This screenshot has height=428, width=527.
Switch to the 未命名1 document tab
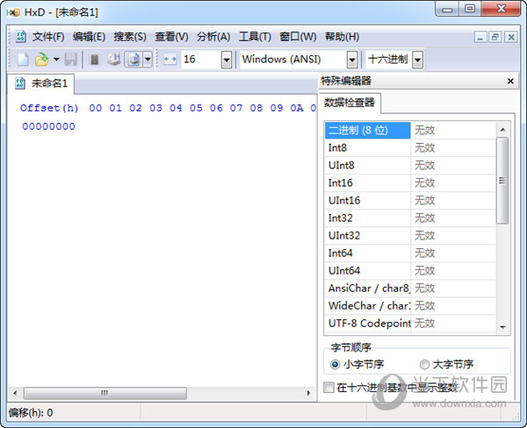click(41, 83)
